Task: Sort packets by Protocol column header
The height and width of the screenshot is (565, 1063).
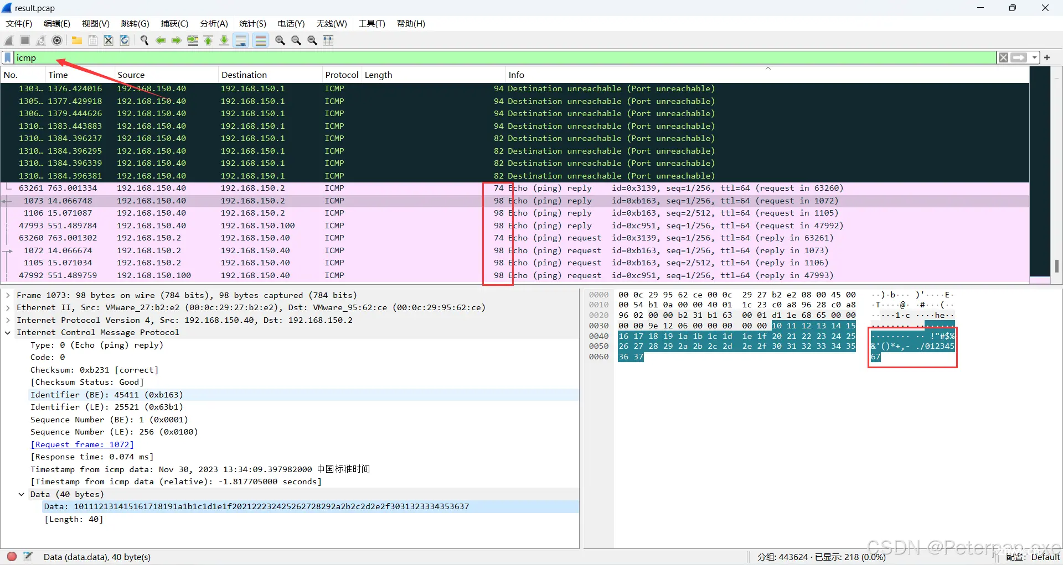Action: coord(342,75)
